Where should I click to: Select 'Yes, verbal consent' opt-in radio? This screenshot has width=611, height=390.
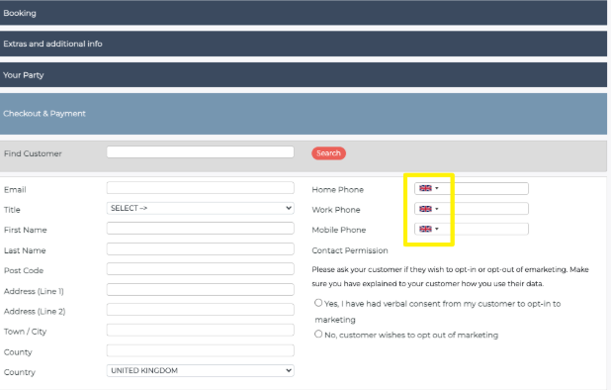[x=318, y=303]
